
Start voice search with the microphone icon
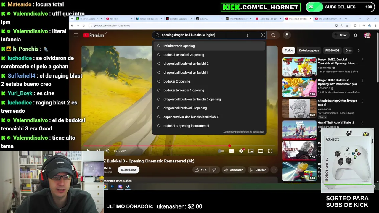point(287,35)
